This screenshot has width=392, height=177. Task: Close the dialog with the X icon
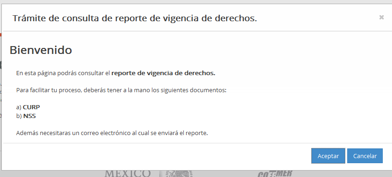tap(381, 17)
